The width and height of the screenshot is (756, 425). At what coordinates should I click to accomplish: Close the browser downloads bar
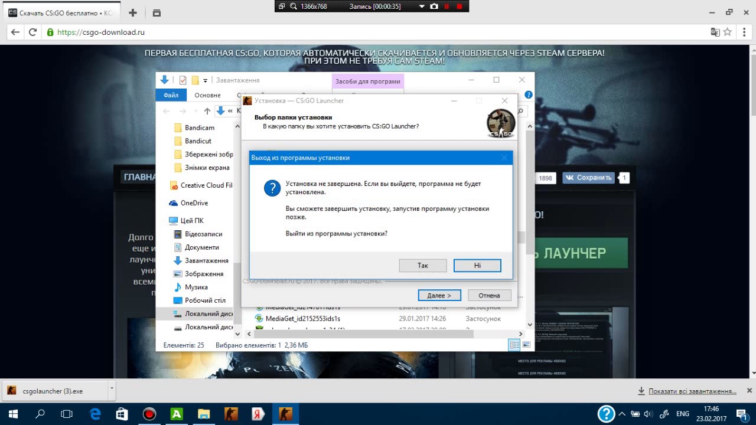pos(750,391)
